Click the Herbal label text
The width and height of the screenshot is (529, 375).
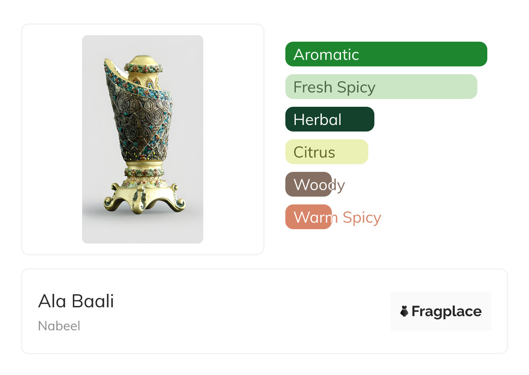(317, 120)
